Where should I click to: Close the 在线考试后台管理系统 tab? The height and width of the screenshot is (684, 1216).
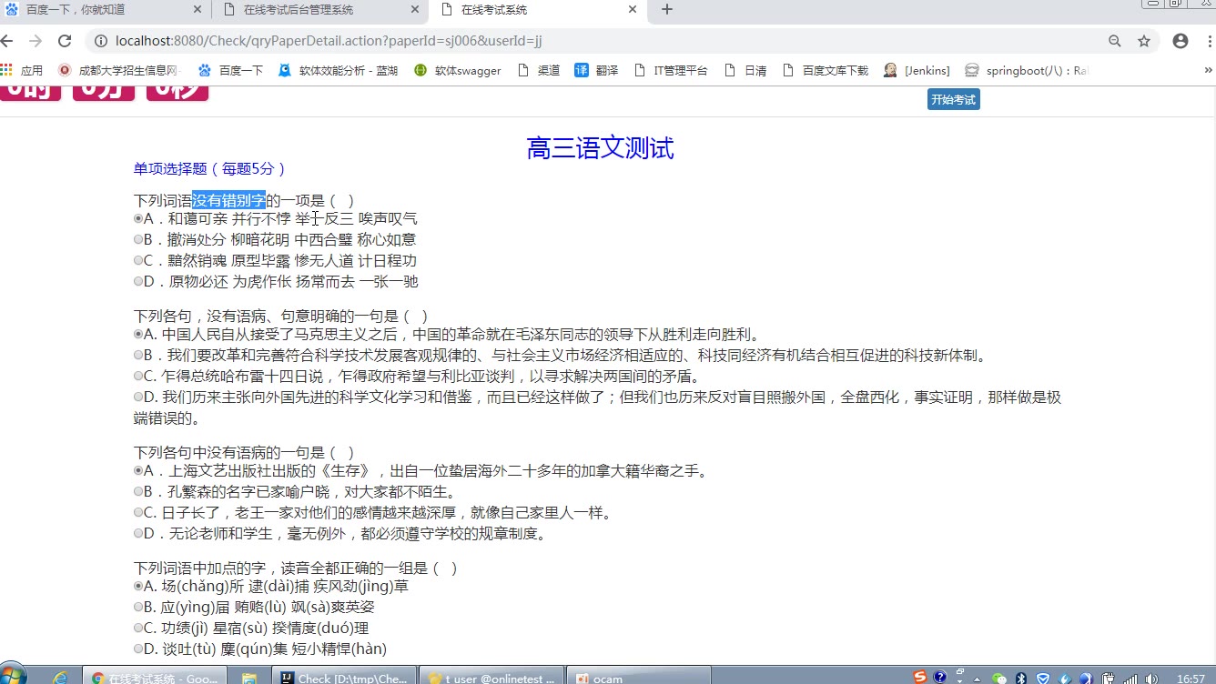[415, 10]
